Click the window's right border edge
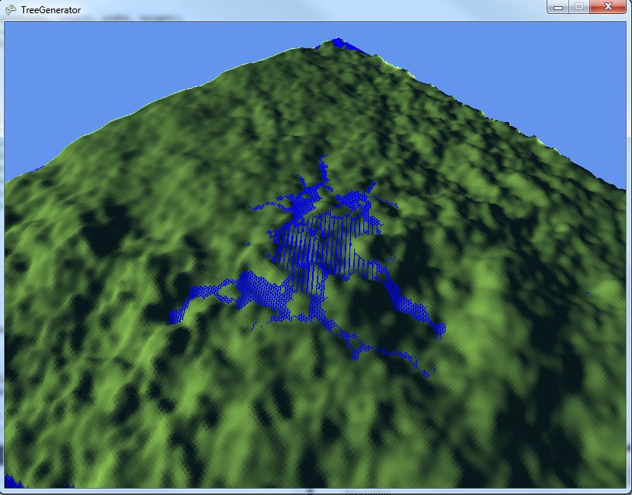Image resolution: width=632 pixels, height=495 pixels. (629, 256)
